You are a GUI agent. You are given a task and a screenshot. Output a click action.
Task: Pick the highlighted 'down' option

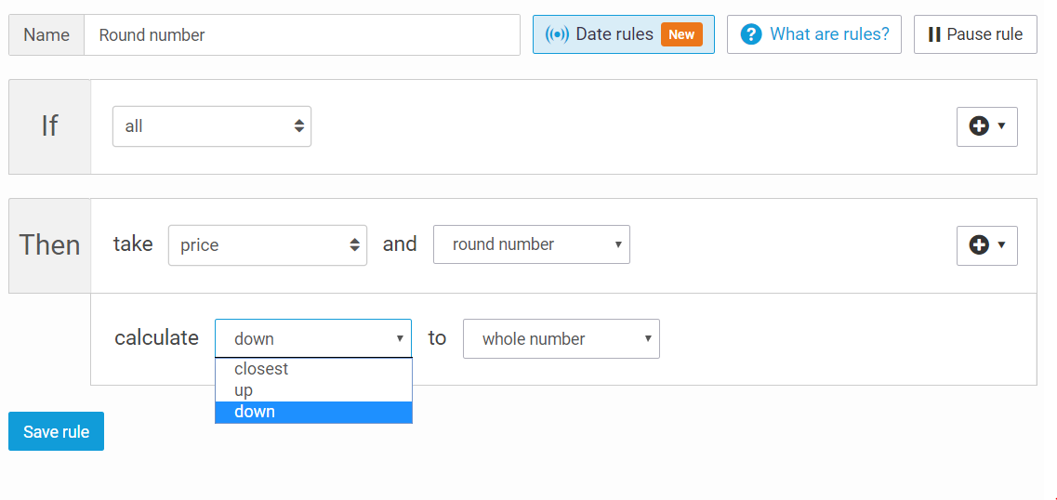[255, 412]
